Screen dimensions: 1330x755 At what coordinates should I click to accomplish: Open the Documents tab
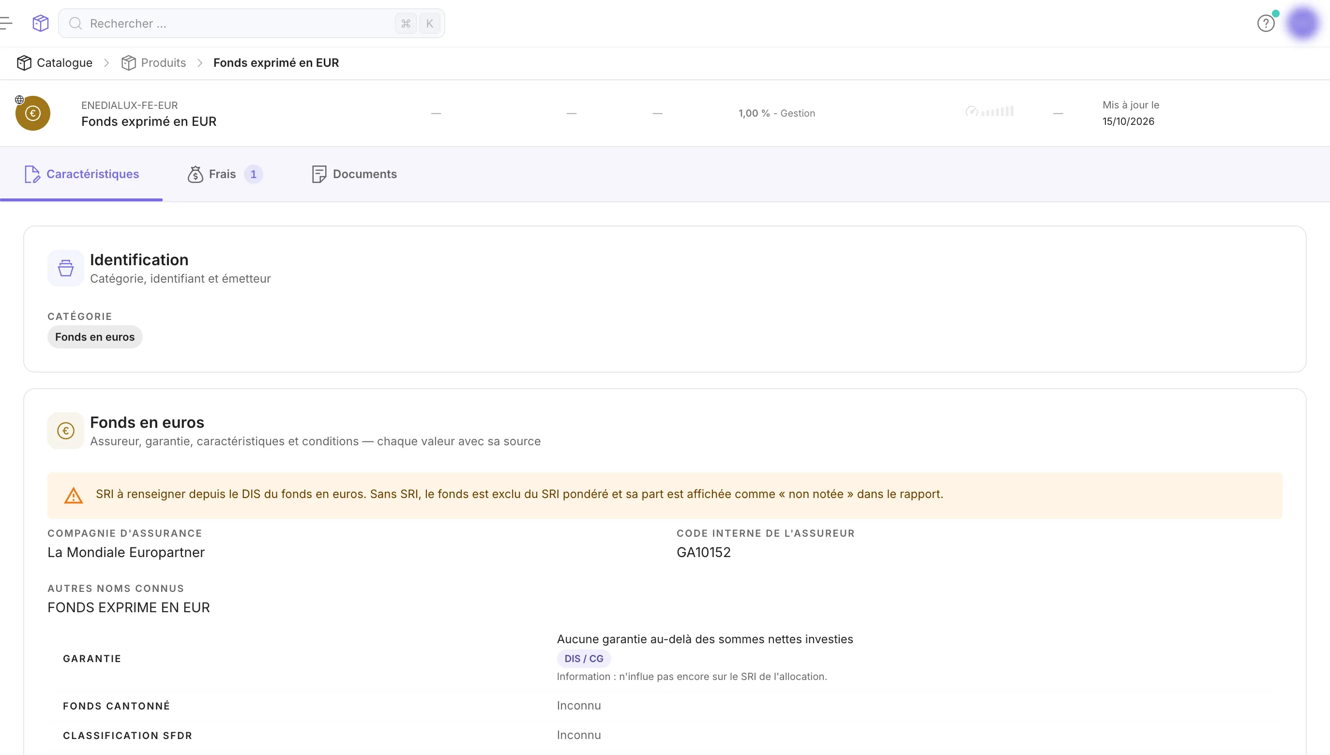pos(354,174)
